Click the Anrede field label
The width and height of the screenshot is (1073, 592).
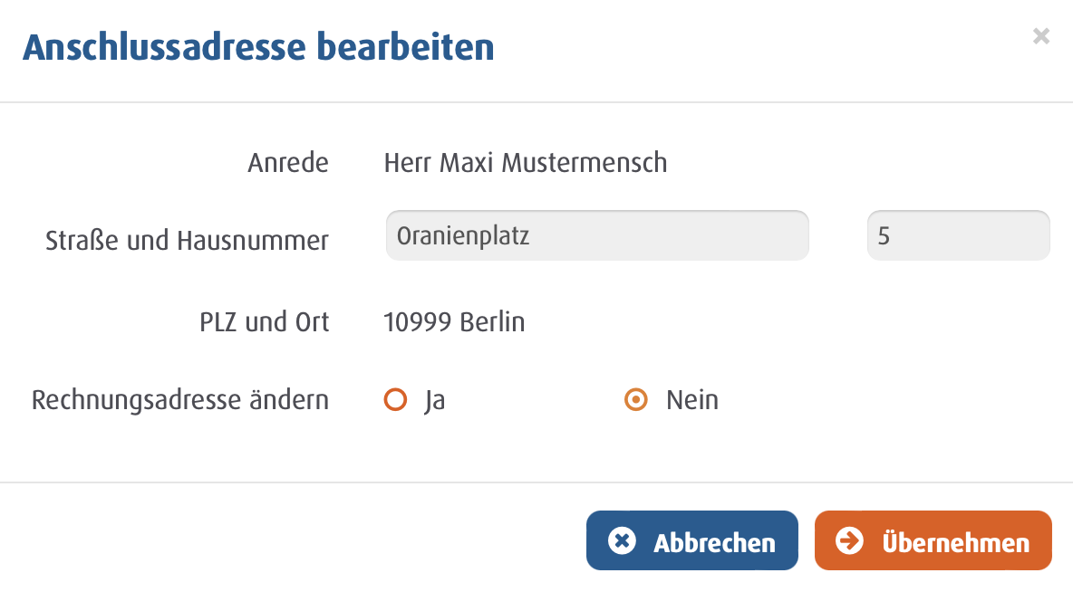coord(288,163)
